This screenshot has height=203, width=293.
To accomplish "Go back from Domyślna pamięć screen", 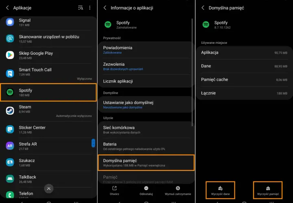I will 203,8.
